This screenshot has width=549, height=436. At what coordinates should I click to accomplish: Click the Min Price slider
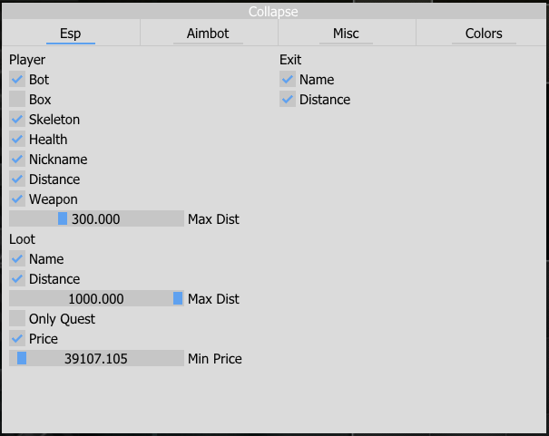point(96,359)
